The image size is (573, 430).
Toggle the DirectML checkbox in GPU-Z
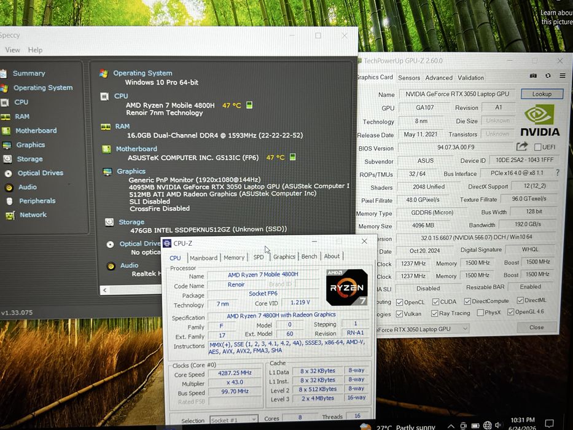click(x=520, y=300)
